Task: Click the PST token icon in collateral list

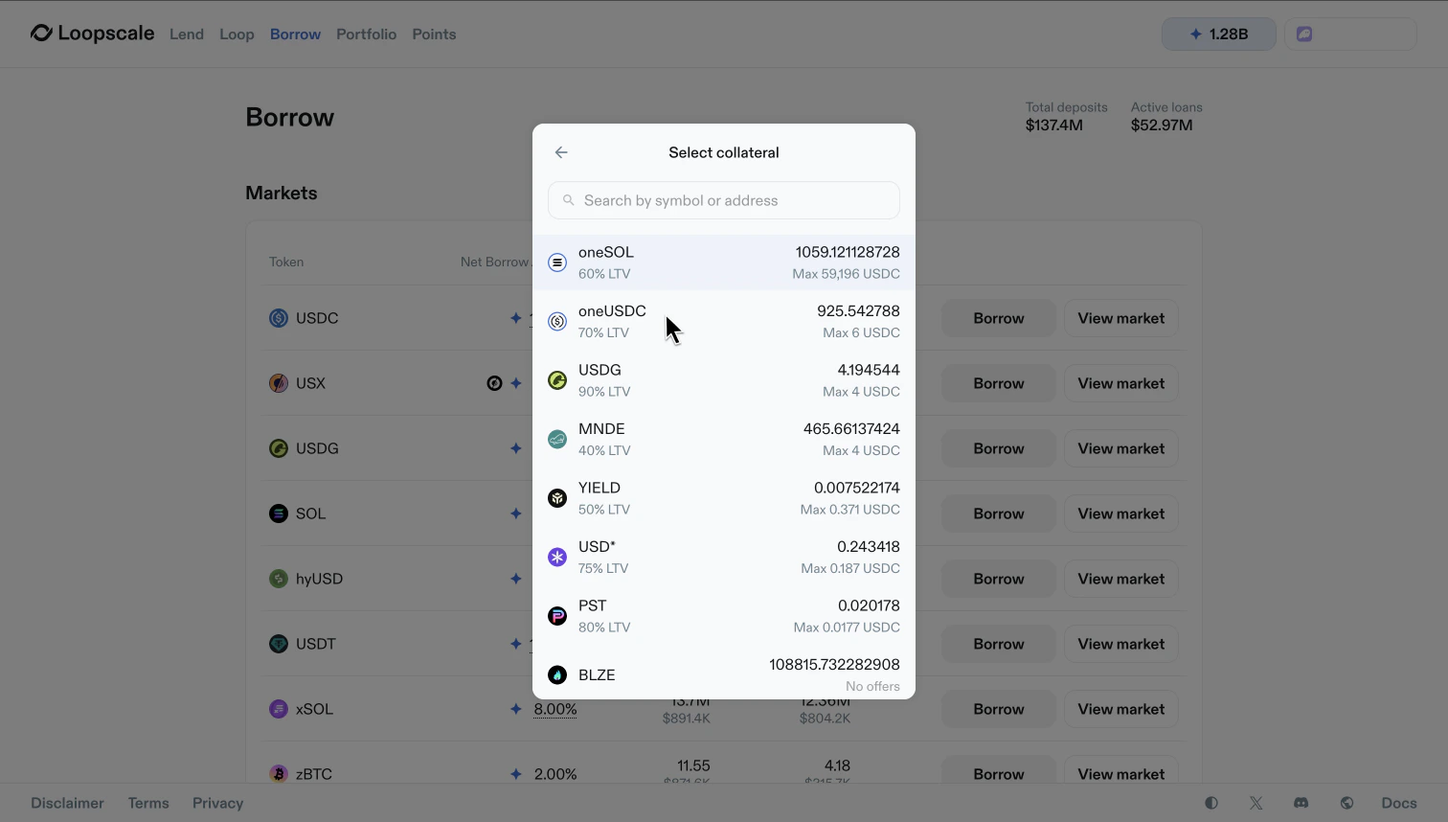Action: pyautogui.click(x=557, y=616)
